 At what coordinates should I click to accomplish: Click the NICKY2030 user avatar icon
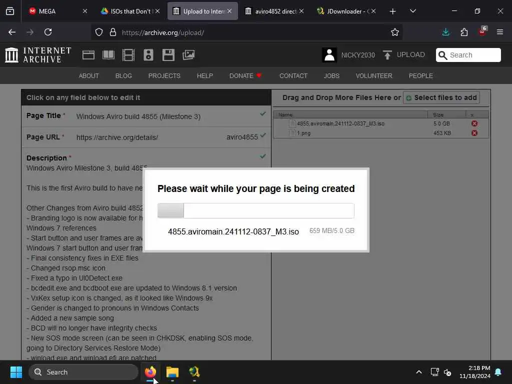pos(329,55)
